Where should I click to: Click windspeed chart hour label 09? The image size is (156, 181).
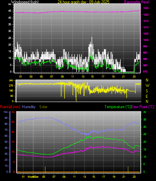[62, 77]
